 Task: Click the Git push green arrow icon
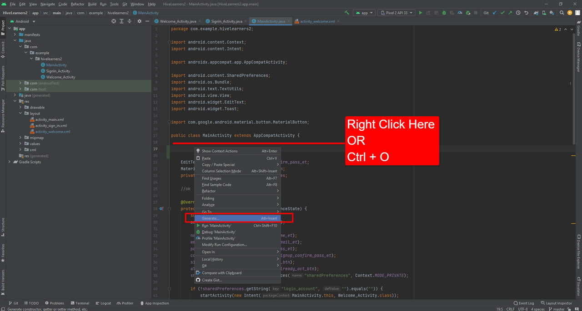(x=510, y=13)
